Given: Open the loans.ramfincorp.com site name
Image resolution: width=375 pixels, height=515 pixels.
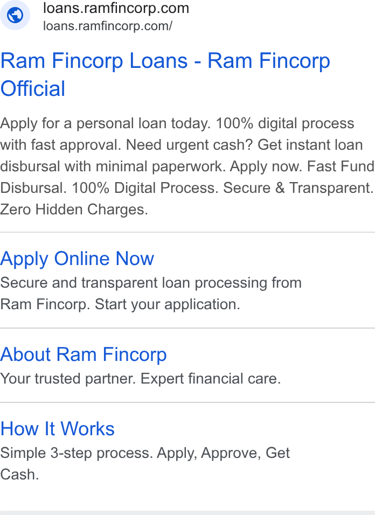Looking at the screenshot, I should click(x=116, y=8).
